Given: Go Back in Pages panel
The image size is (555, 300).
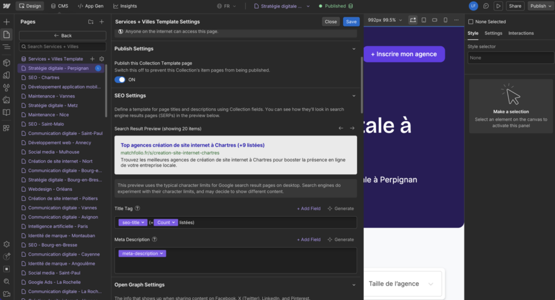Looking at the screenshot, I should [x=63, y=35].
